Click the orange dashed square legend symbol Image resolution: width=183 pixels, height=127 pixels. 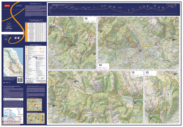point(42,50)
